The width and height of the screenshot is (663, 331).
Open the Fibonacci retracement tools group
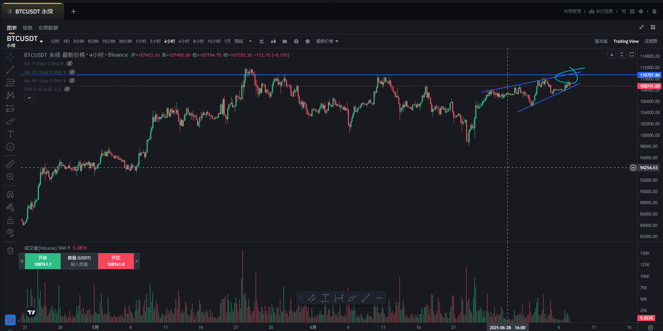tap(10, 83)
